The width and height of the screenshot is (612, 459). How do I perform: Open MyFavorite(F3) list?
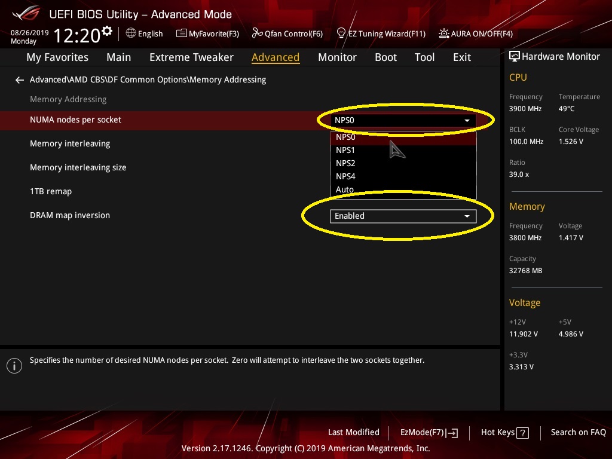point(207,33)
